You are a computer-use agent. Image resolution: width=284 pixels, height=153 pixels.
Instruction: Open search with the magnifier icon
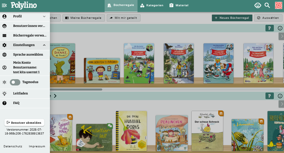[267, 5]
